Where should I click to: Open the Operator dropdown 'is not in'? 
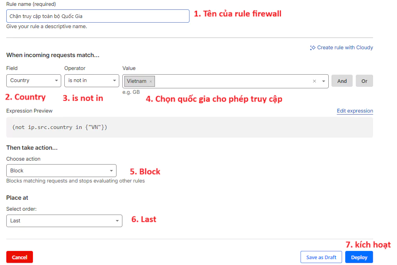point(92,81)
